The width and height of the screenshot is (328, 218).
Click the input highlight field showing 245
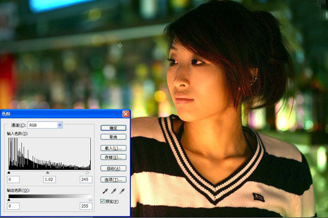86,180
